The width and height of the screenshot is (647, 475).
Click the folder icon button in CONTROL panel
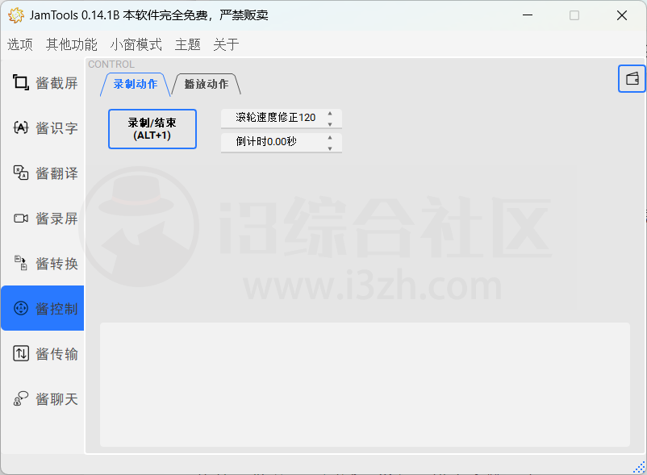(x=632, y=78)
